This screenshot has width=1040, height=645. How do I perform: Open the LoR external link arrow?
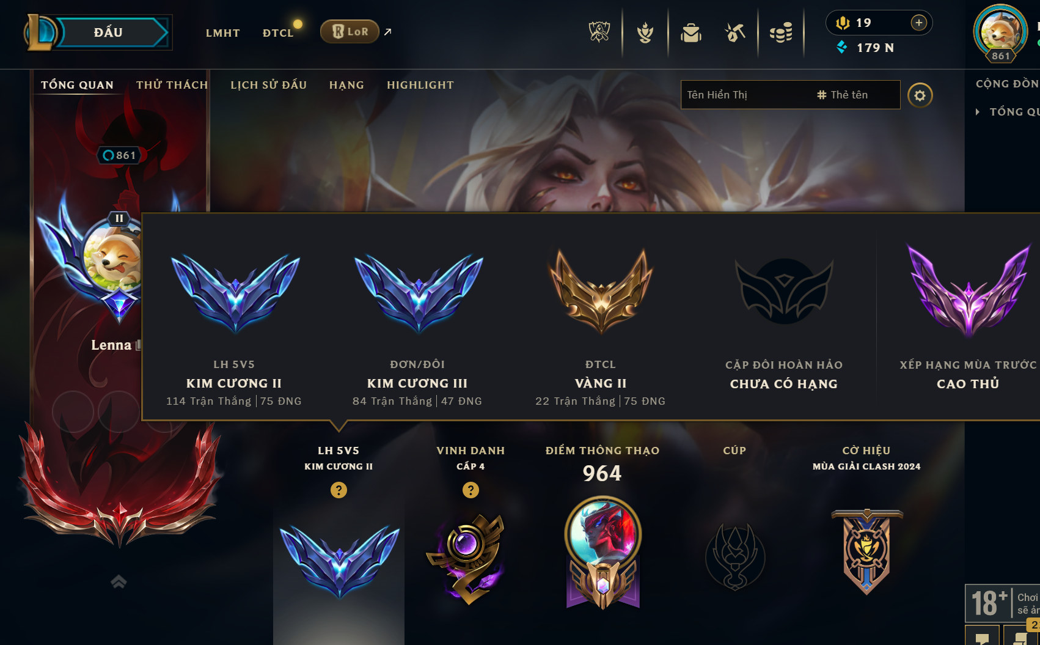pyautogui.click(x=387, y=32)
